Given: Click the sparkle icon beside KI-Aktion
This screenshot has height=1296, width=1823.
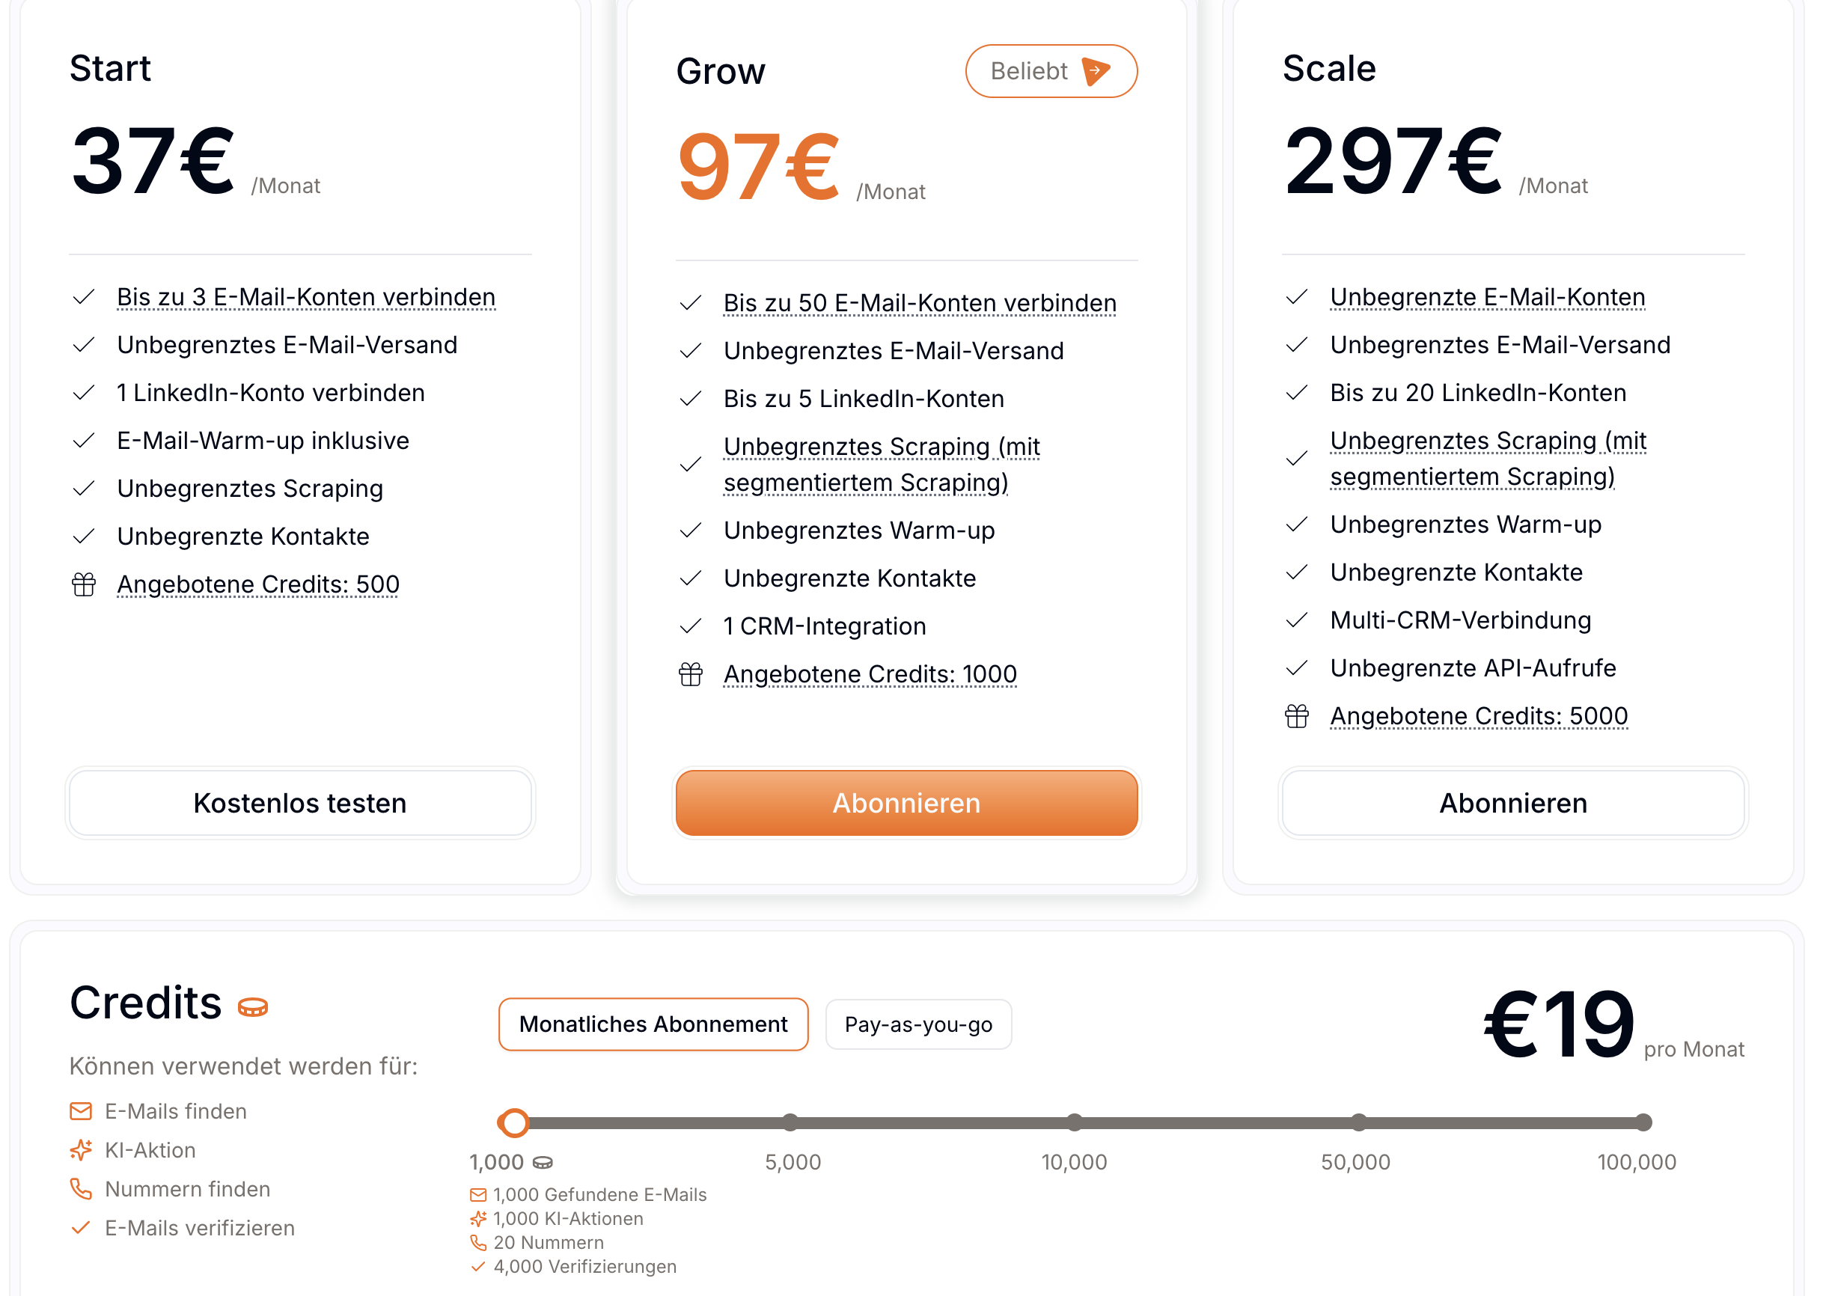Looking at the screenshot, I should [81, 1150].
